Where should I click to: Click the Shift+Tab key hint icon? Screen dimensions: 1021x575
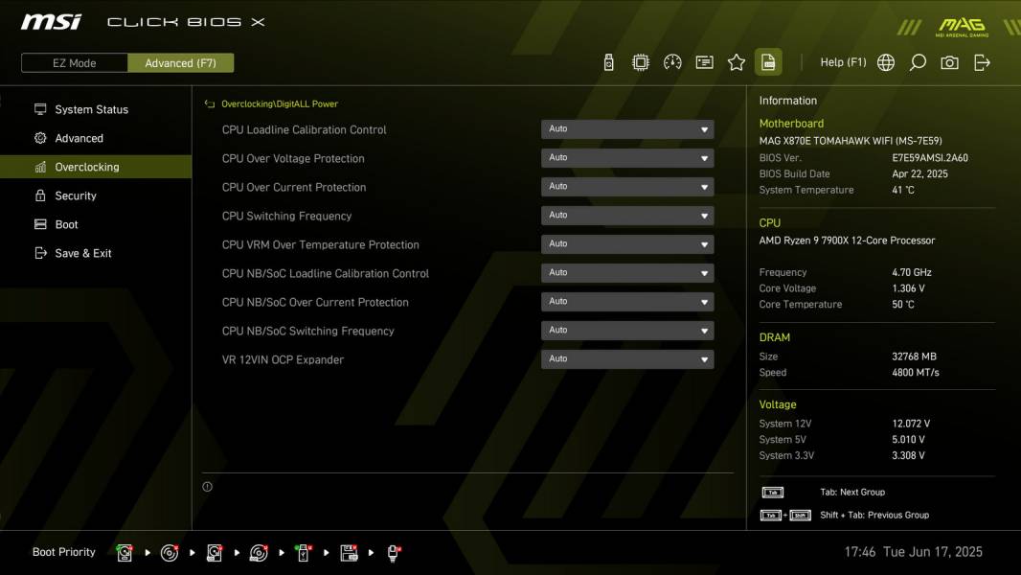click(x=786, y=515)
